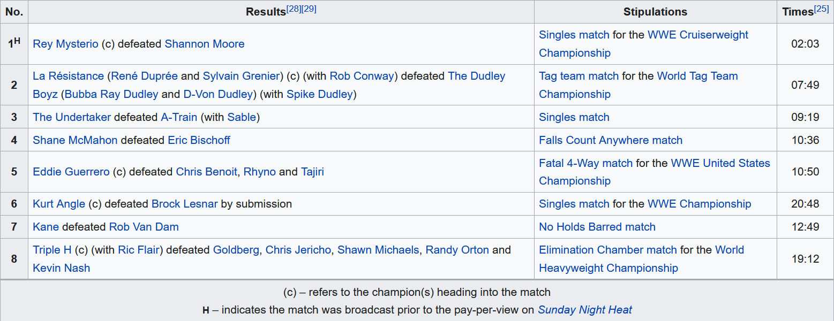This screenshot has width=834, height=321.
Task: Open La Résistance wrestler page
Action: pos(68,76)
